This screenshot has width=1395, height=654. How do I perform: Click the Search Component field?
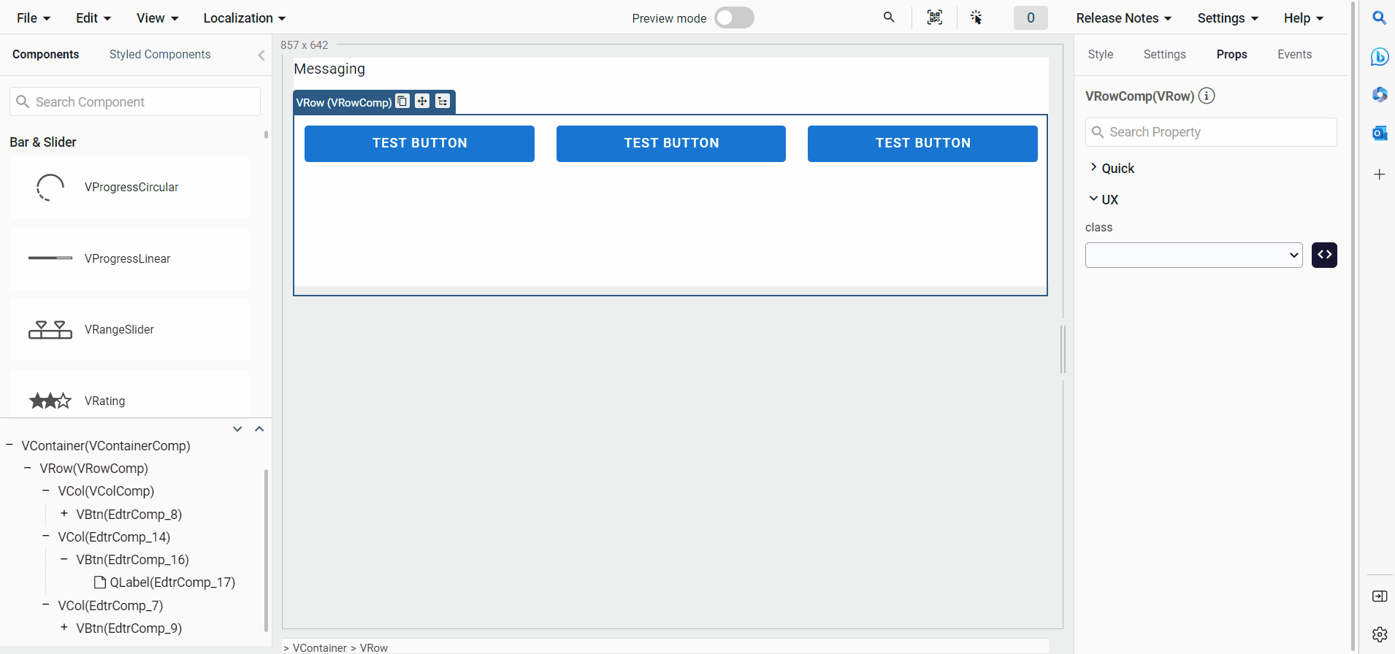coord(135,102)
